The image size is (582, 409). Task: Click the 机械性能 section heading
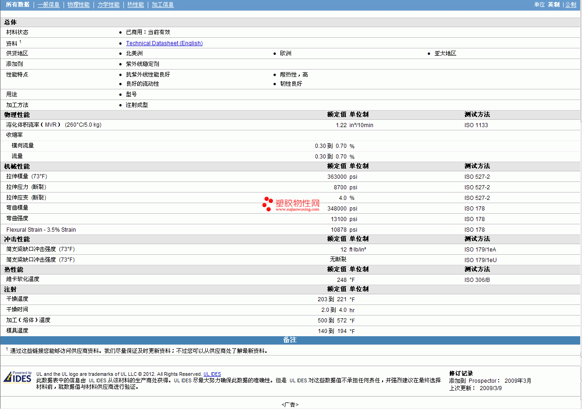pos(17,166)
